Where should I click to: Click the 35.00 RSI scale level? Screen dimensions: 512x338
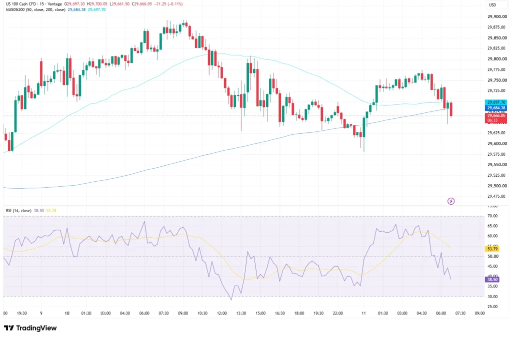tap(492, 287)
